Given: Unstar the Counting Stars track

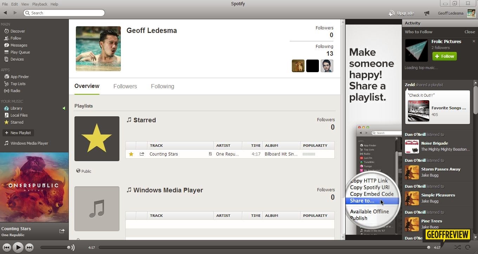Looking at the screenshot, I should 131,154.
